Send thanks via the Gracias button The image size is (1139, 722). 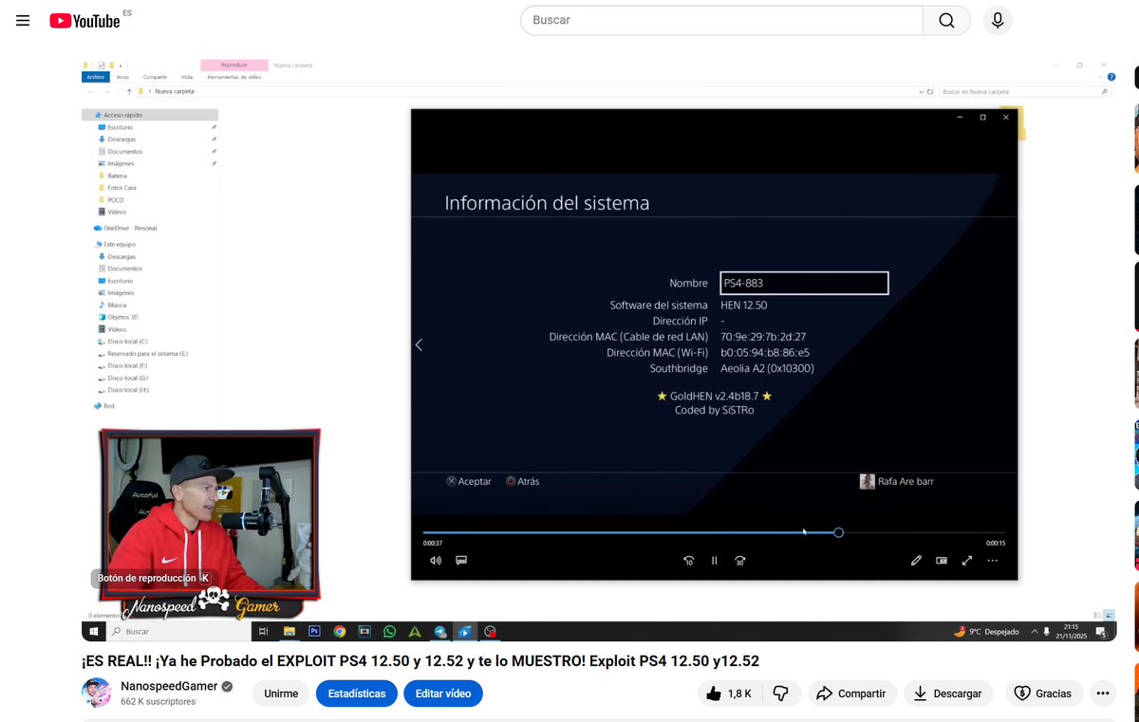1043,694
